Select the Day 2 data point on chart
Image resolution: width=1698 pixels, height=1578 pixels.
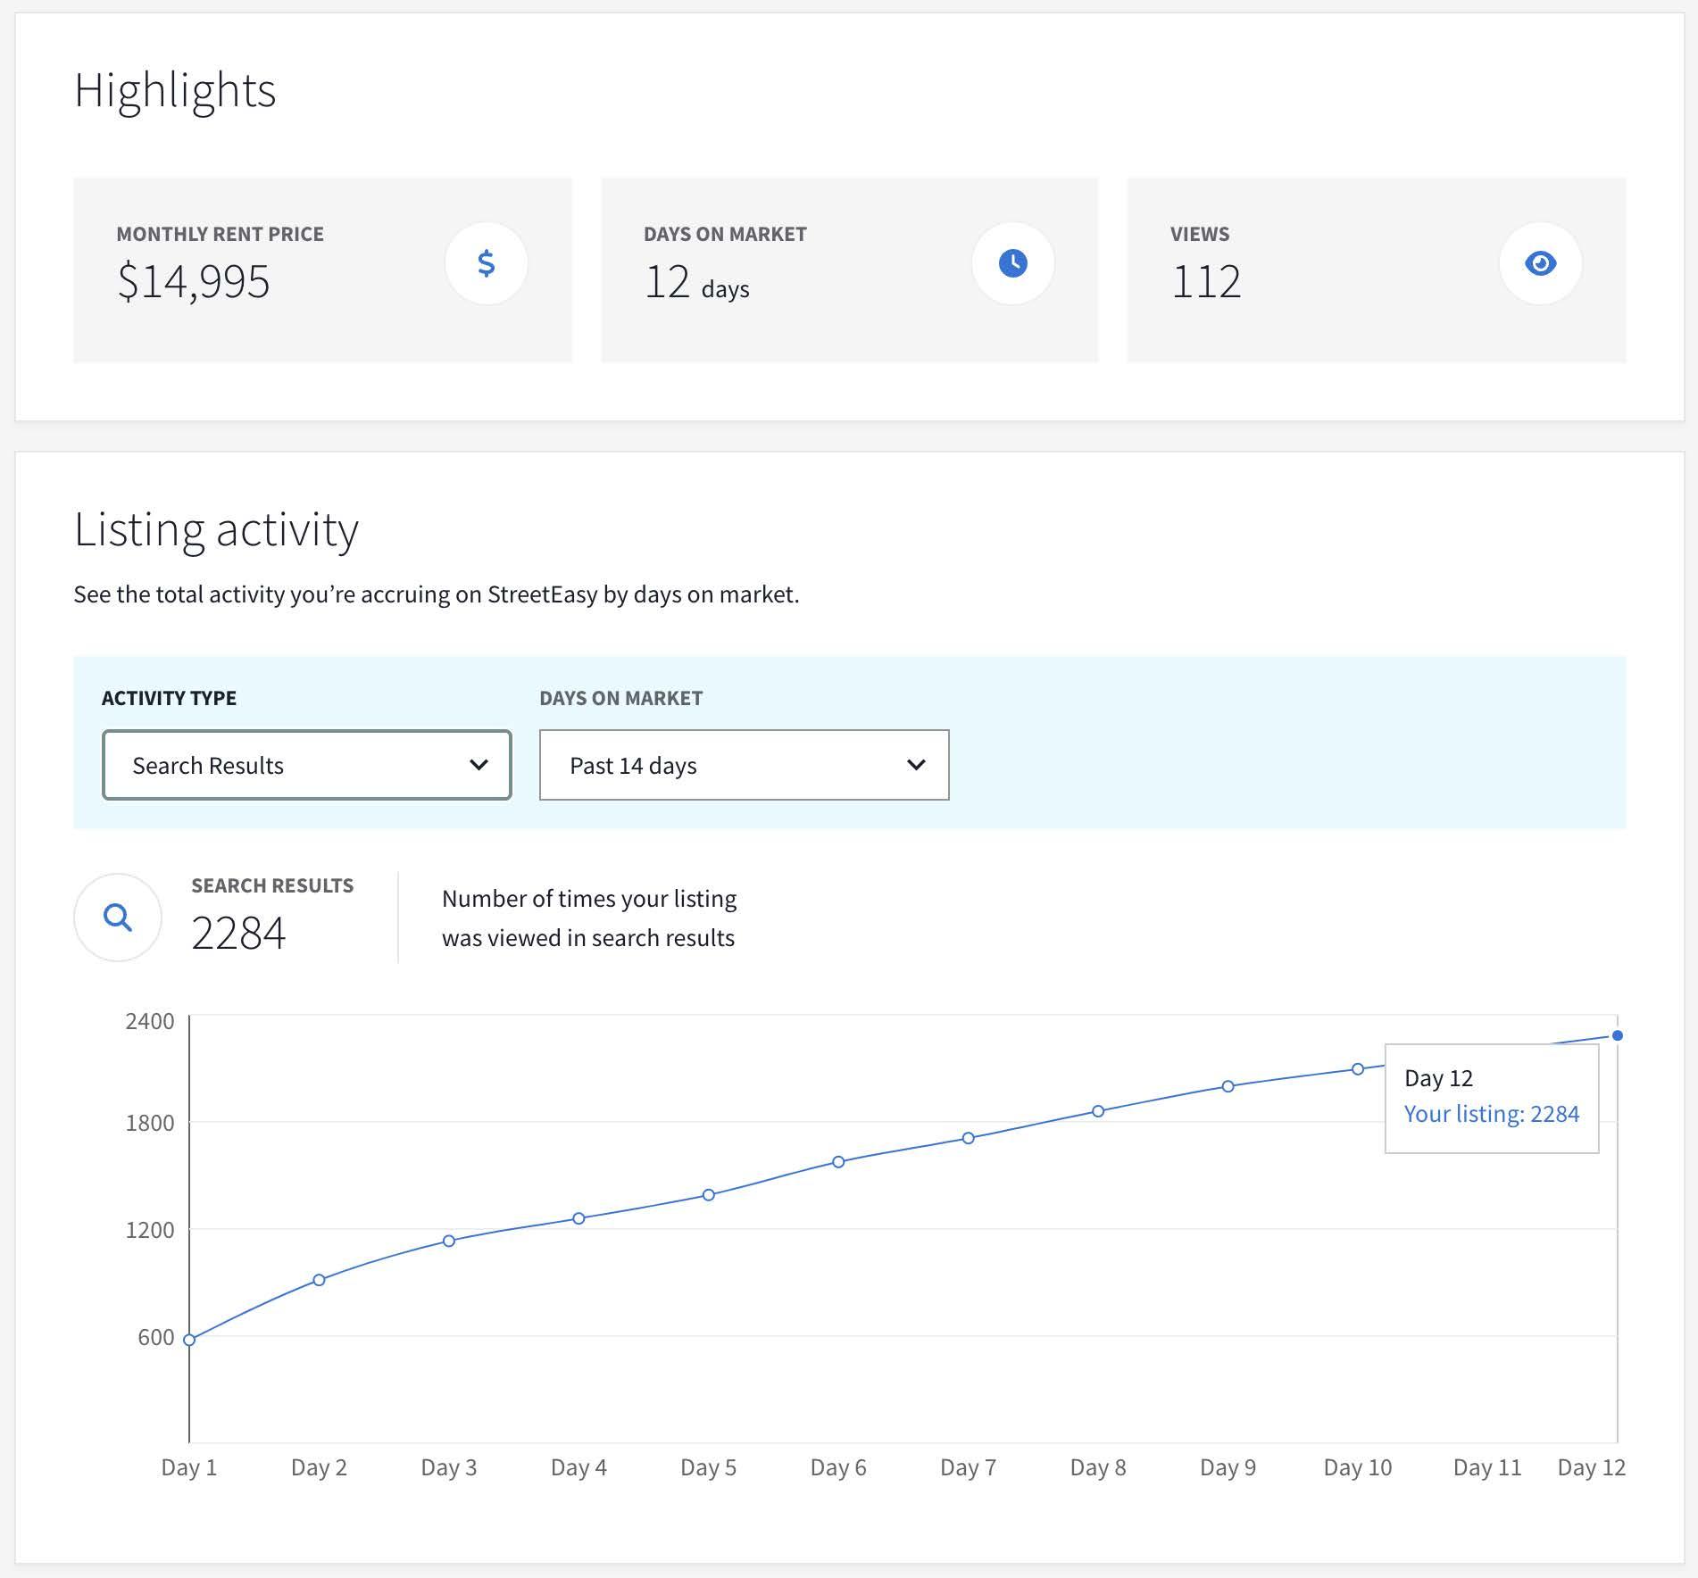click(x=319, y=1280)
